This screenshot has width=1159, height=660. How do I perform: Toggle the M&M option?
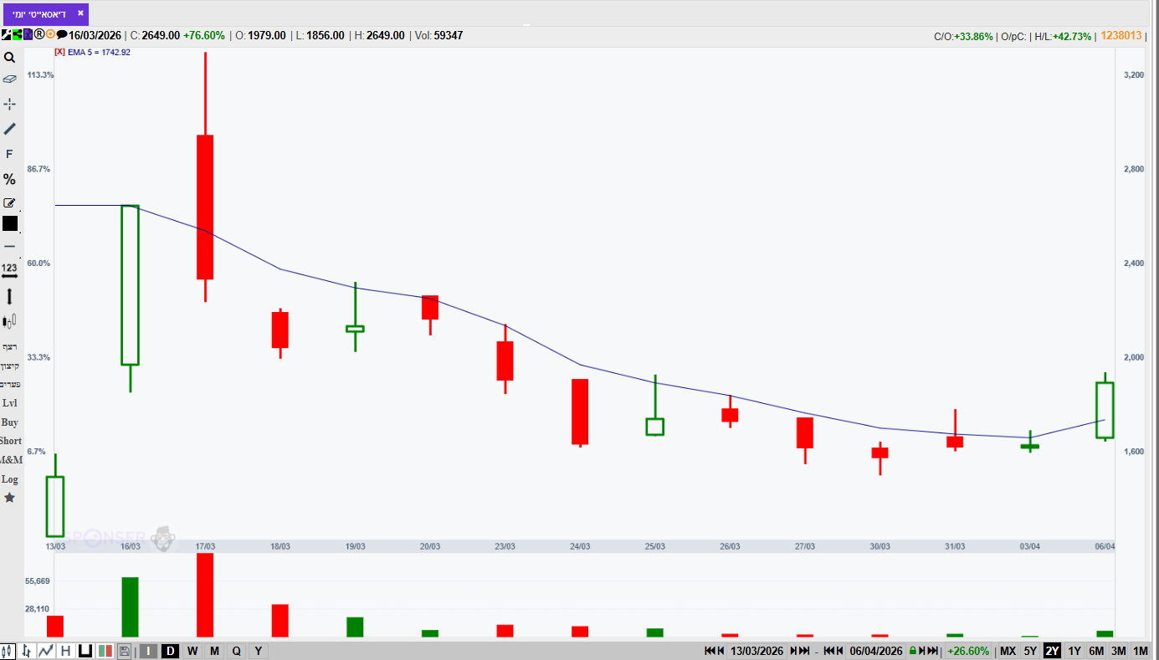coord(11,460)
